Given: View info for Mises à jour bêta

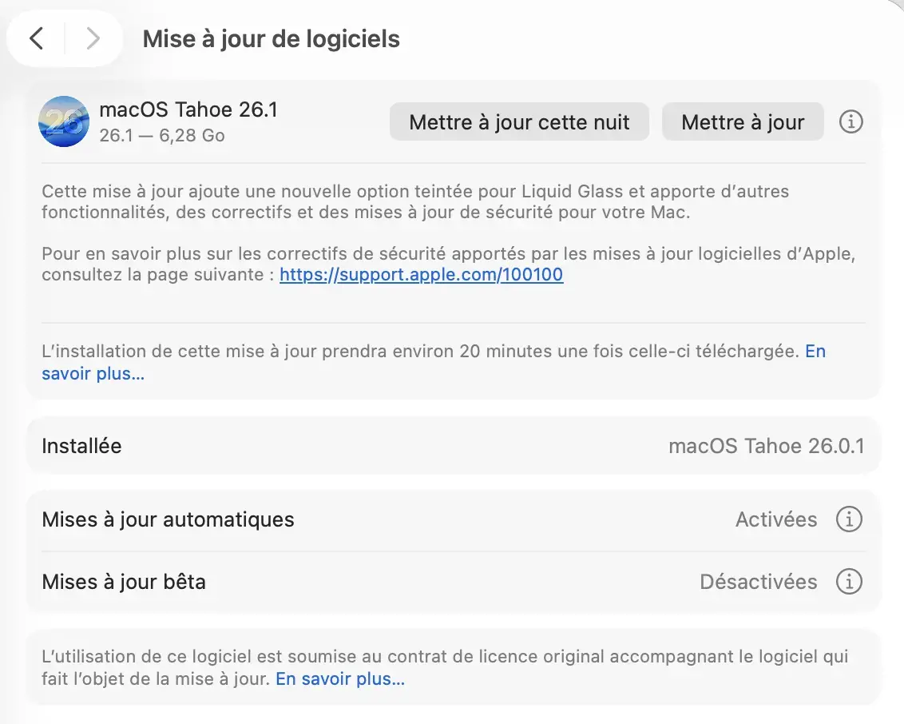Looking at the screenshot, I should tap(849, 582).
